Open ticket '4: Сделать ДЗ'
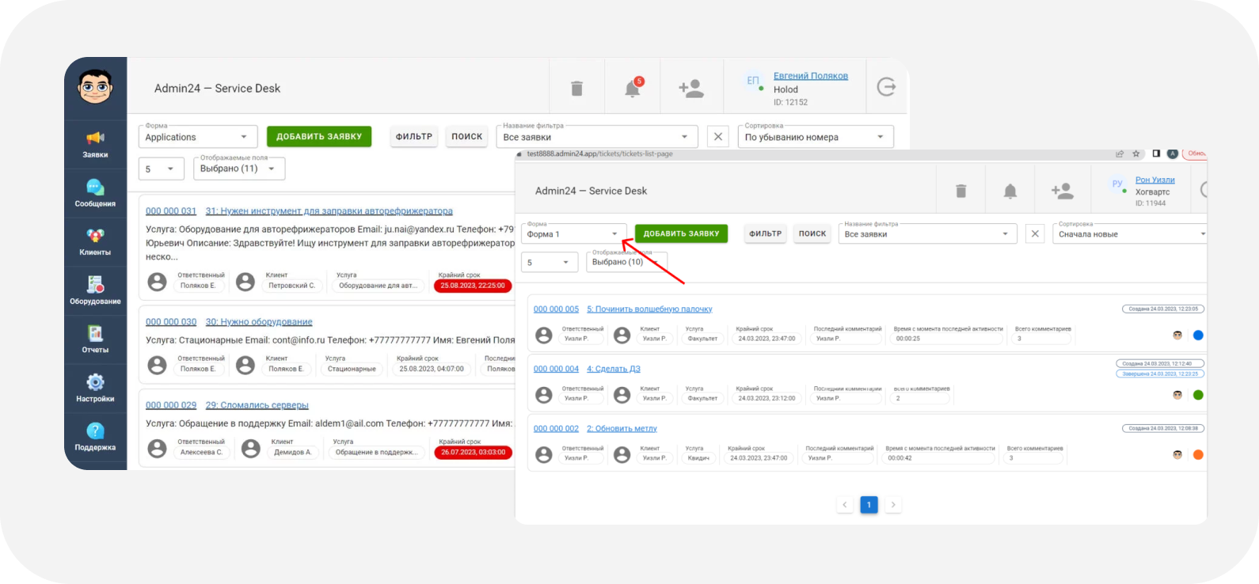 614,369
